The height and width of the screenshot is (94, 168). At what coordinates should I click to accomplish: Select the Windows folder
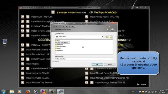coord(60,51)
